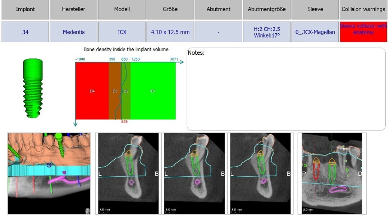Select the Medentis manufacturer cell
The width and height of the screenshot is (389, 215).
(x=73, y=32)
